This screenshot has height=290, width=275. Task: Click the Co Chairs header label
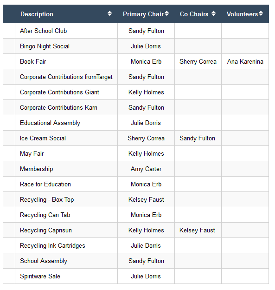coord(194,14)
